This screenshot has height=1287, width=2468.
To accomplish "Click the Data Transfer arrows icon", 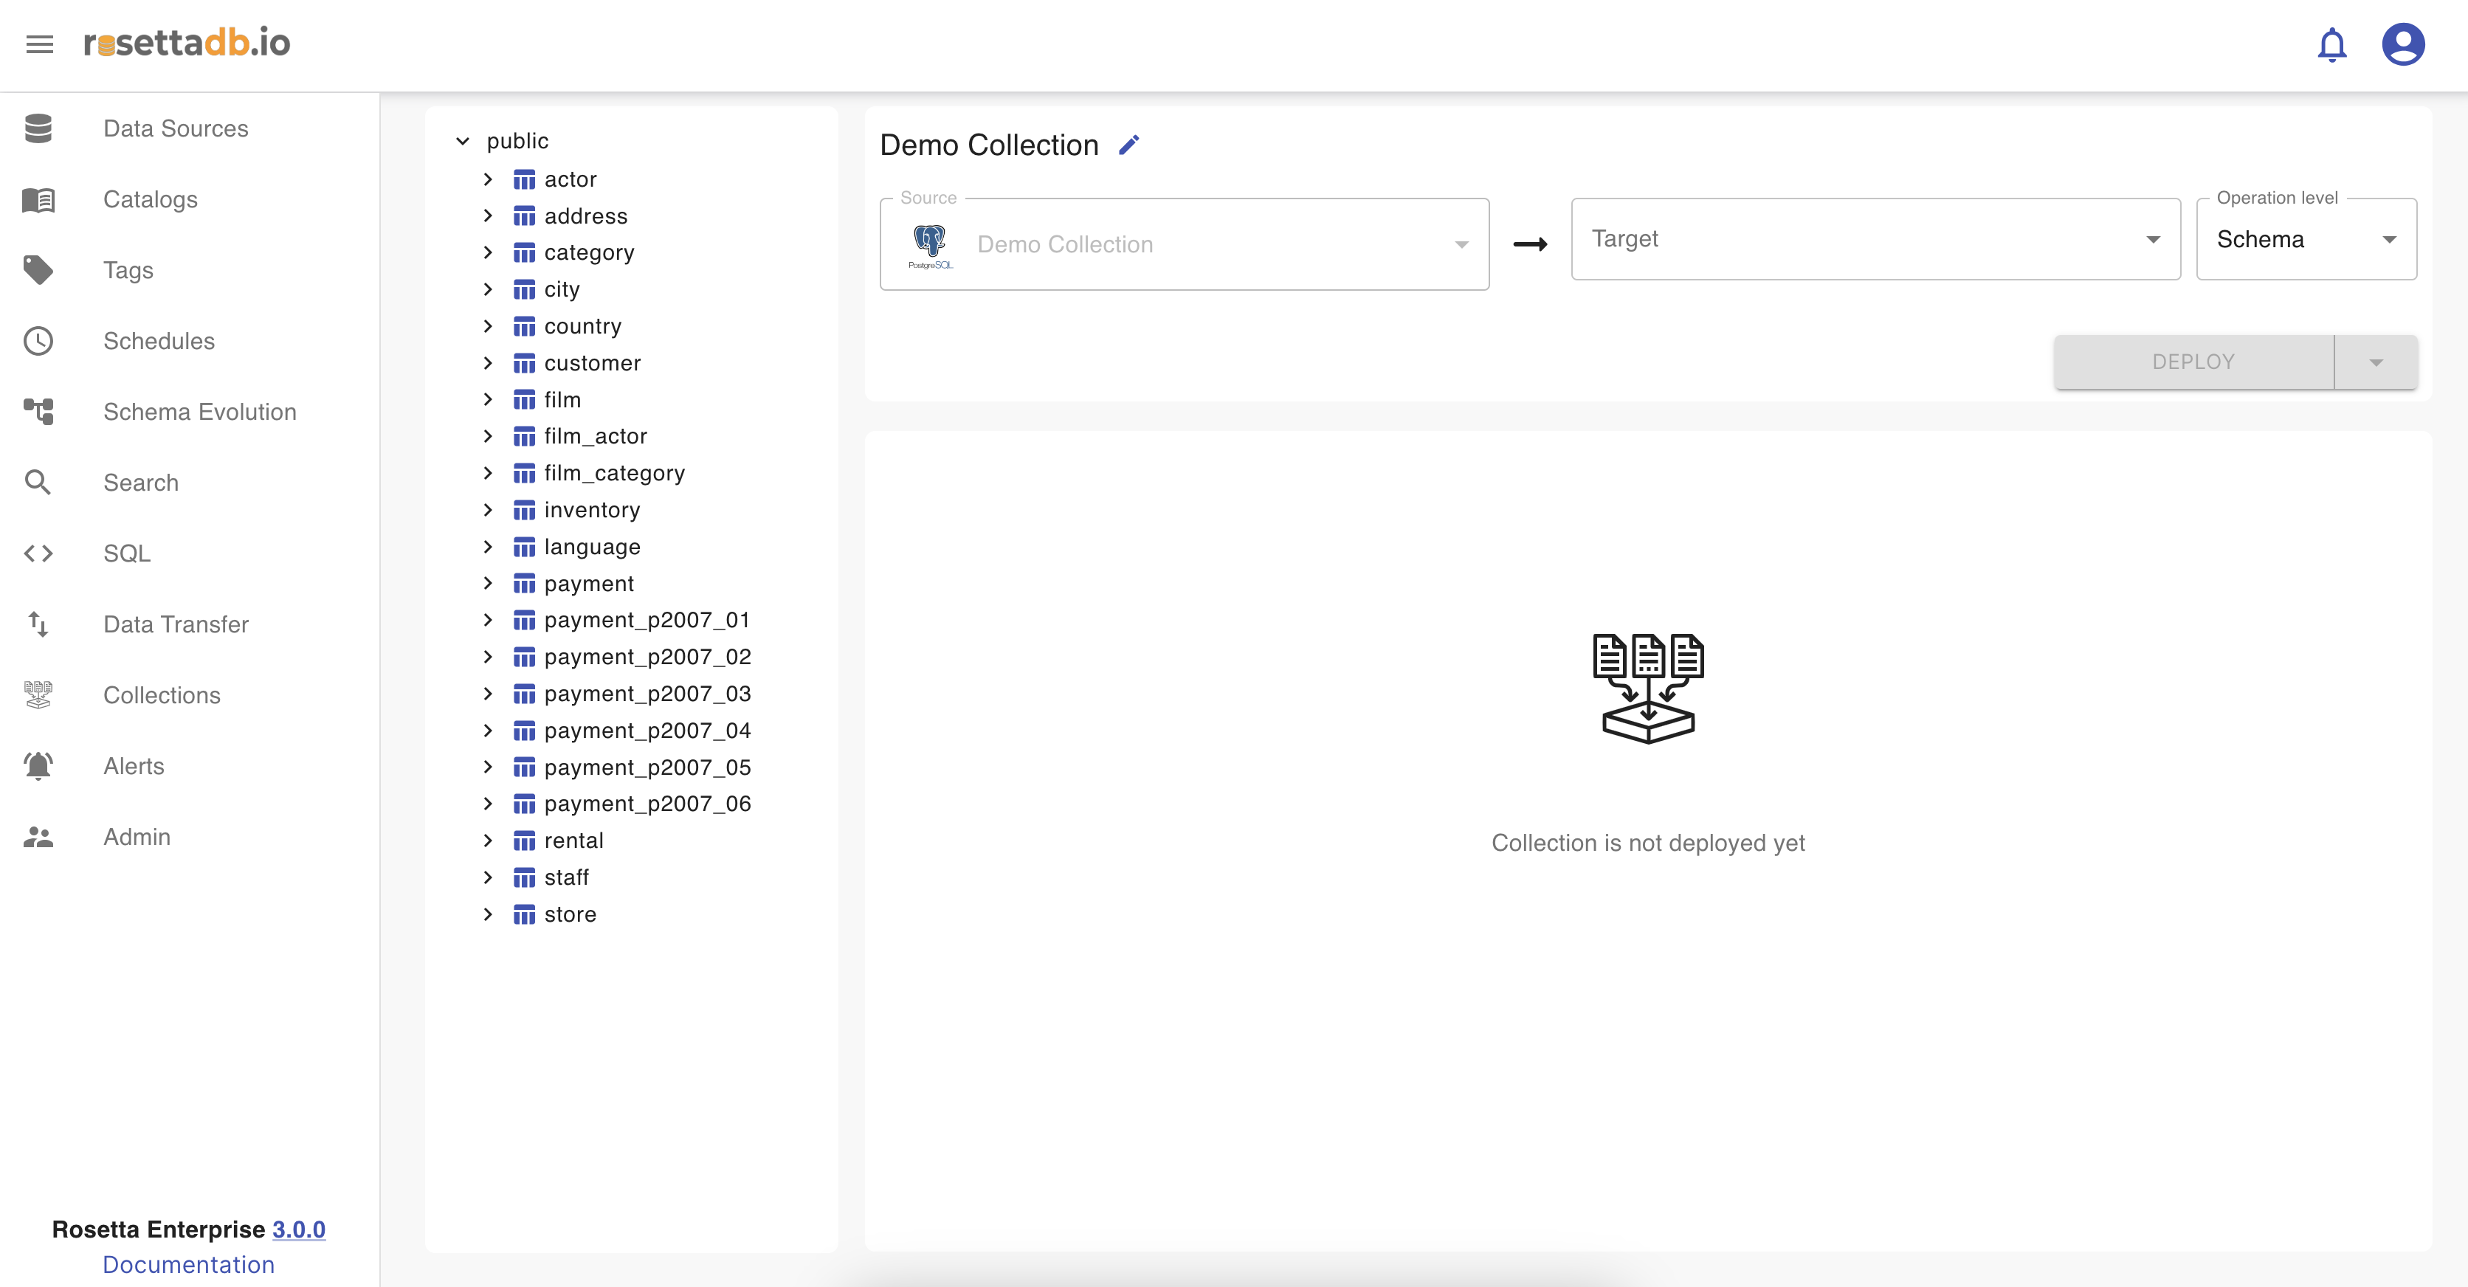I will coord(38,625).
